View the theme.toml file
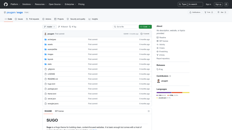 (x=52, y=94)
